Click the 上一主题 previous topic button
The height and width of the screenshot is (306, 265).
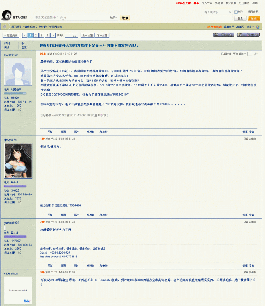pyautogui.click(x=87, y=36)
